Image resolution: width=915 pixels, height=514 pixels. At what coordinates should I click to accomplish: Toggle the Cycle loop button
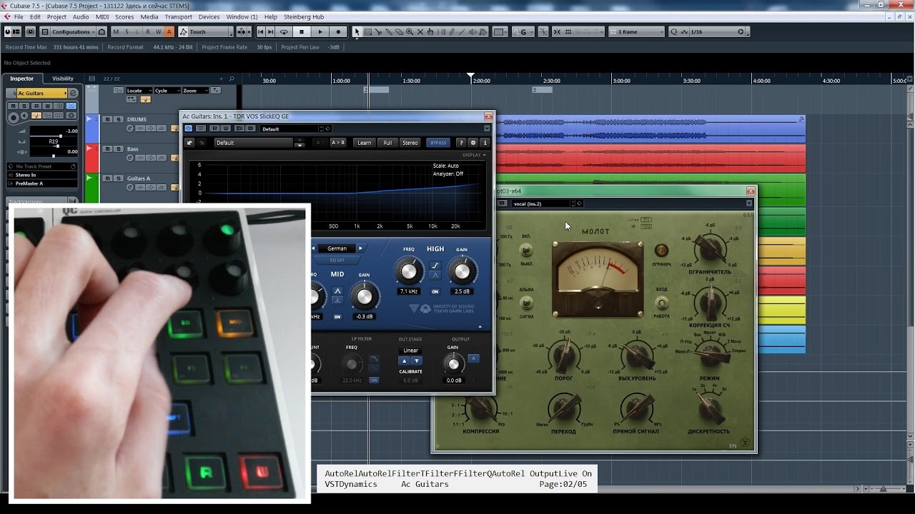[x=284, y=32]
